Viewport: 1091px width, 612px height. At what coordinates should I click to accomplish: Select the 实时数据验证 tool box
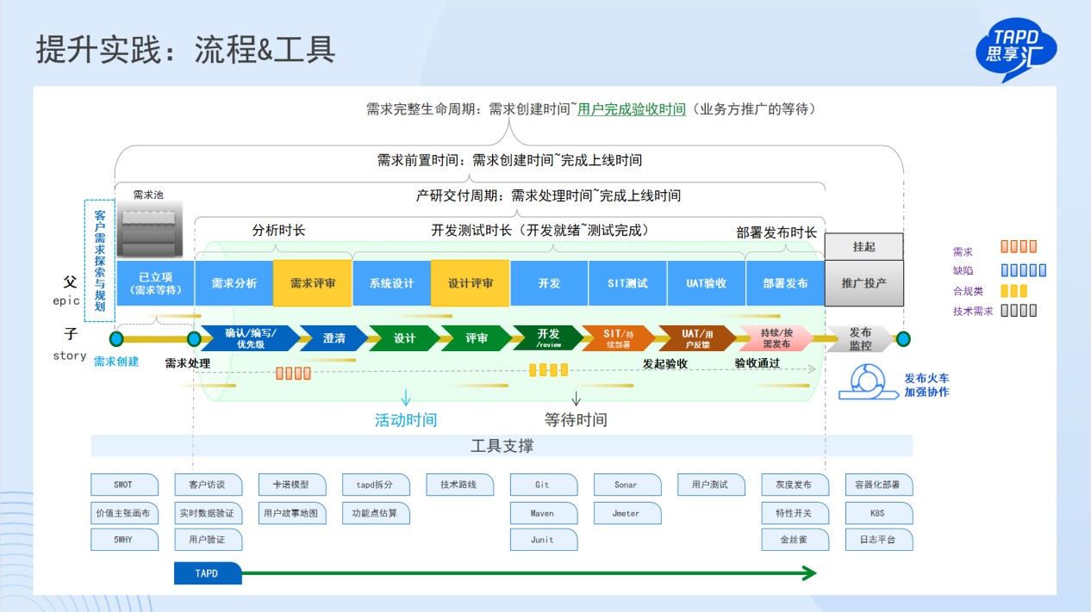208,513
